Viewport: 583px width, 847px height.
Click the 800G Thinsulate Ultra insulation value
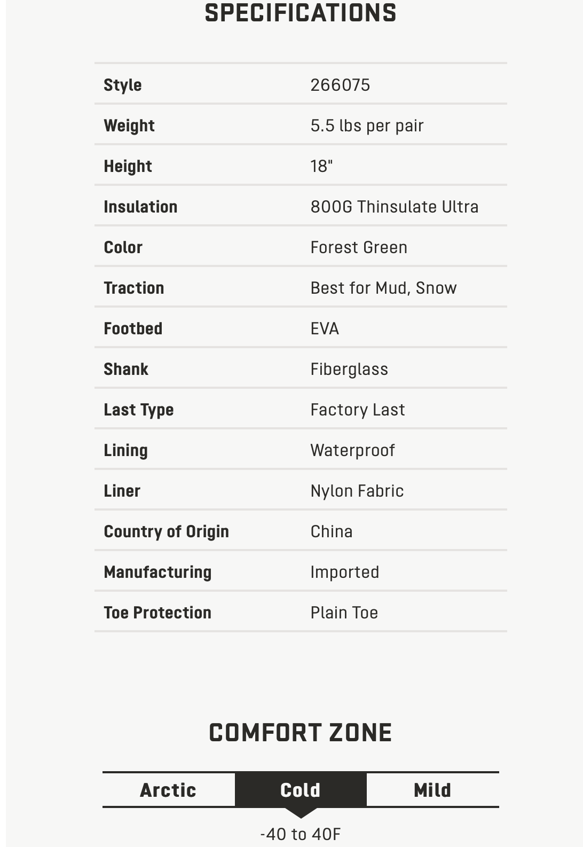coord(394,207)
